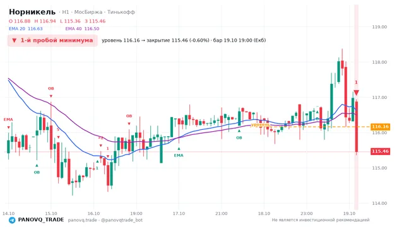Click the 'H1 · МосБиржа · Тинькофф' subtitle
Screen dimensions: 404x227
[98, 12]
